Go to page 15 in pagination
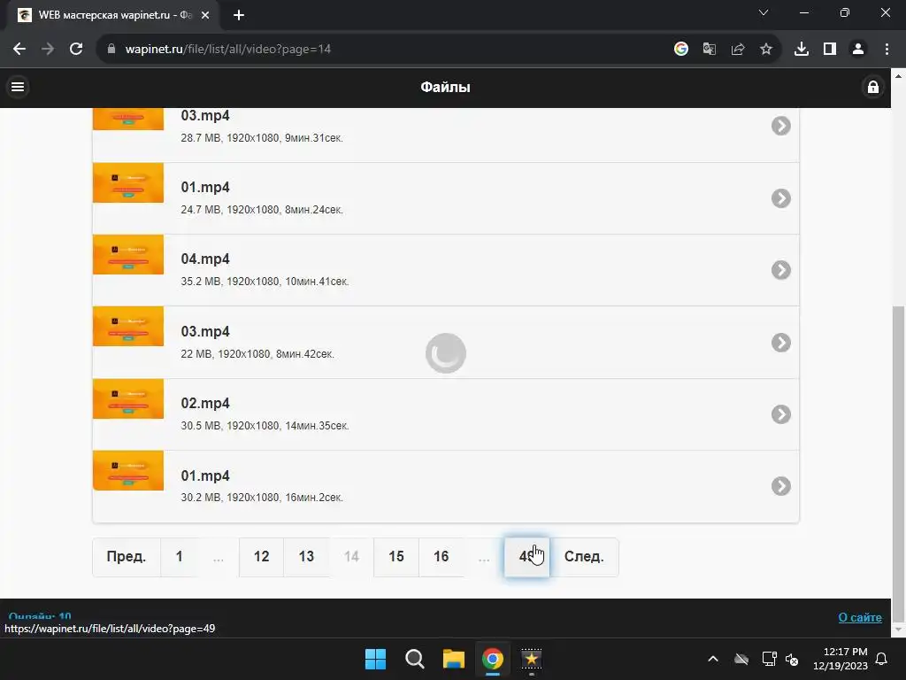 click(395, 557)
